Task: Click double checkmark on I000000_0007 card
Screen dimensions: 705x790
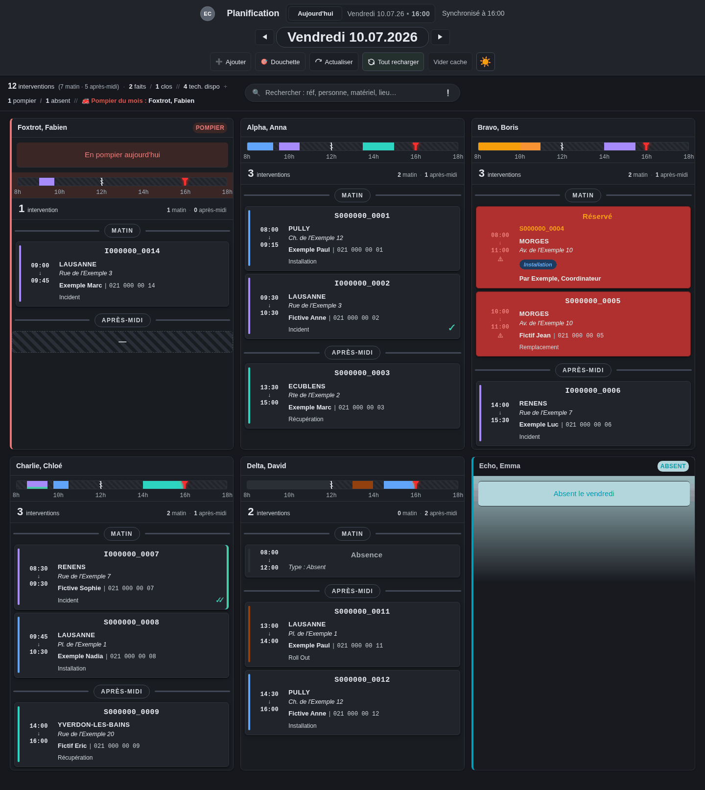Action: [x=220, y=600]
